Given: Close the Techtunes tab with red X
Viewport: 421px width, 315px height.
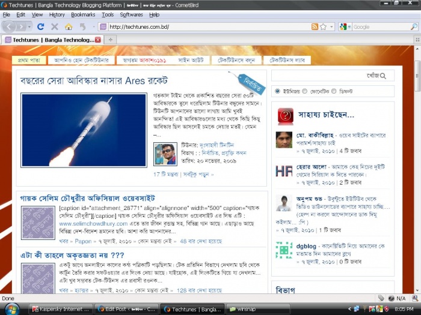Looking at the screenshot, I should tap(98, 40).
